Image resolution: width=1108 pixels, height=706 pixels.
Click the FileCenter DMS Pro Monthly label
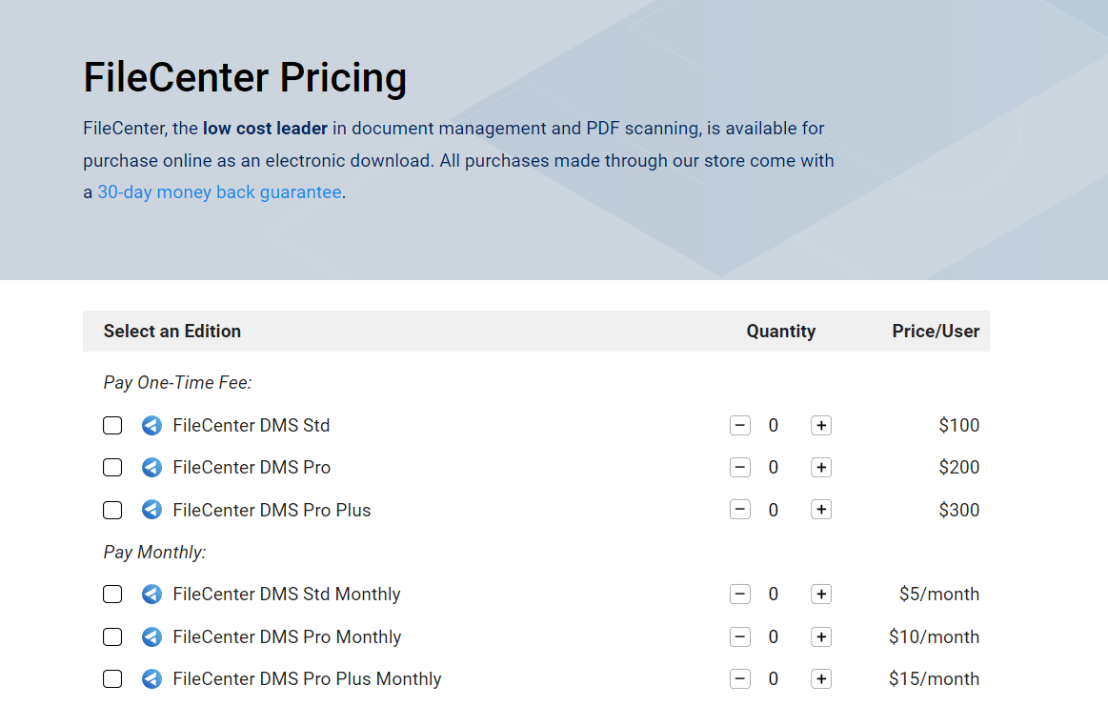pos(287,637)
